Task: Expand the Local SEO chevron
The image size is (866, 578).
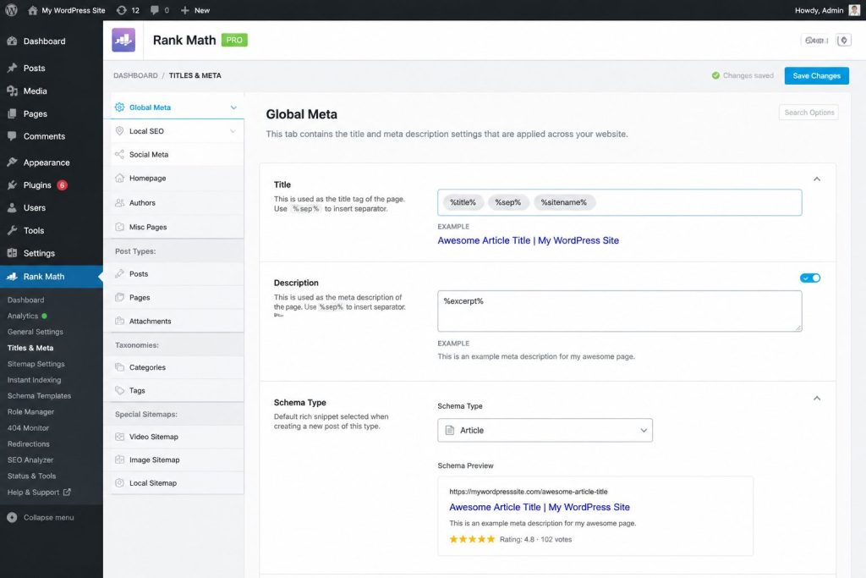Action: [x=233, y=131]
